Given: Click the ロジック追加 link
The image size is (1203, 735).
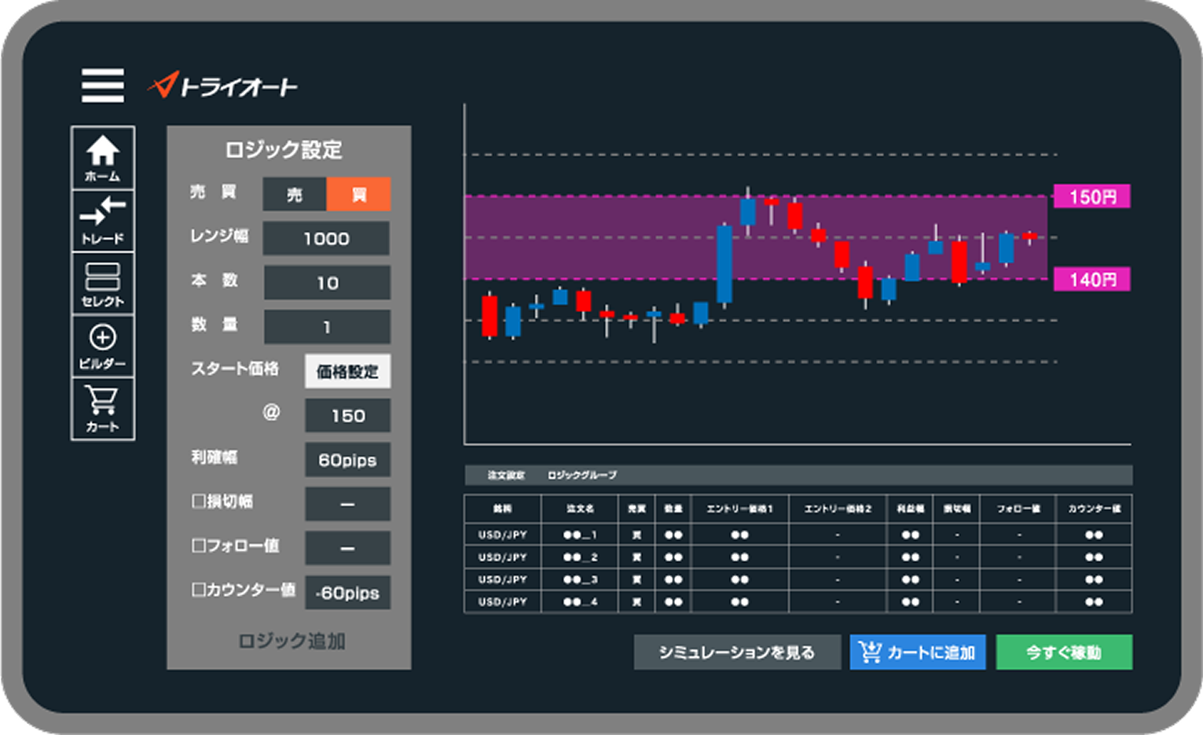Looking at the screenshot, I should click(293, 641).
